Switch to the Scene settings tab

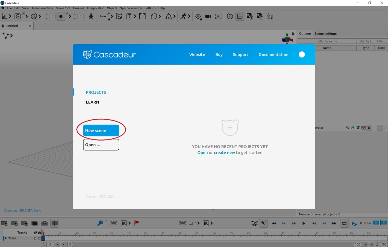[x=325, y=34]
